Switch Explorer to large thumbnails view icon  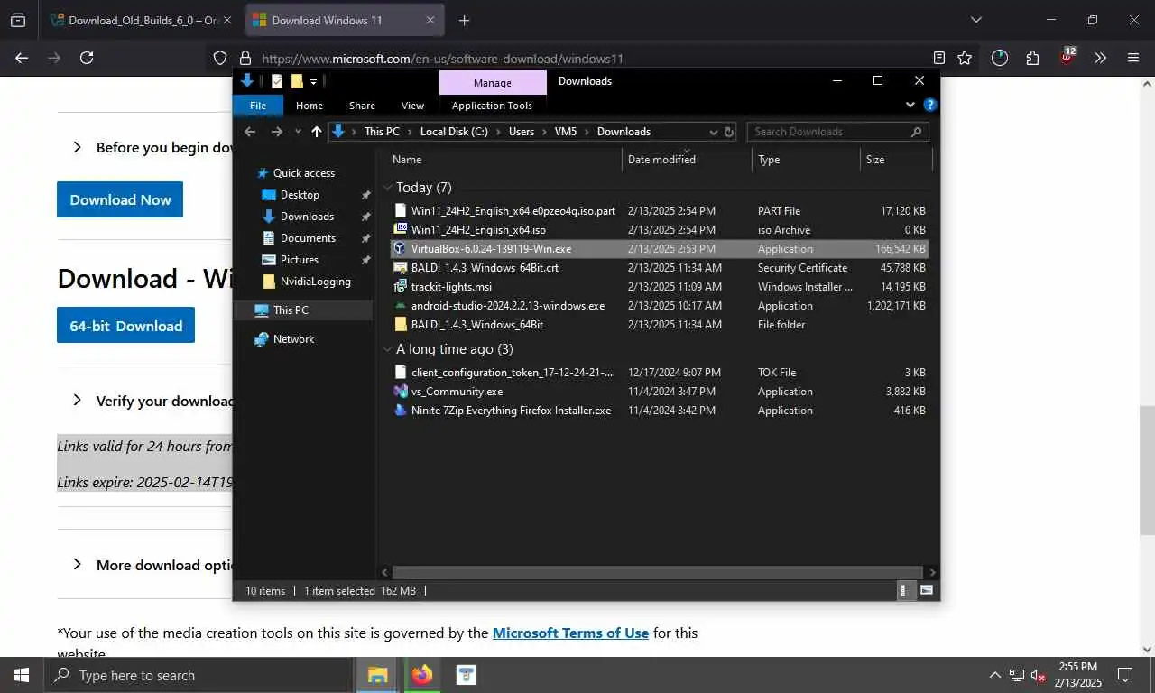coord(926,591)
